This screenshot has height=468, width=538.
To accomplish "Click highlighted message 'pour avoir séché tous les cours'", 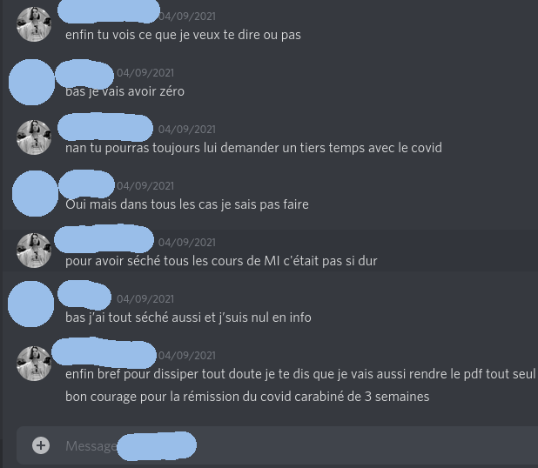I will (x=221, y=261).
